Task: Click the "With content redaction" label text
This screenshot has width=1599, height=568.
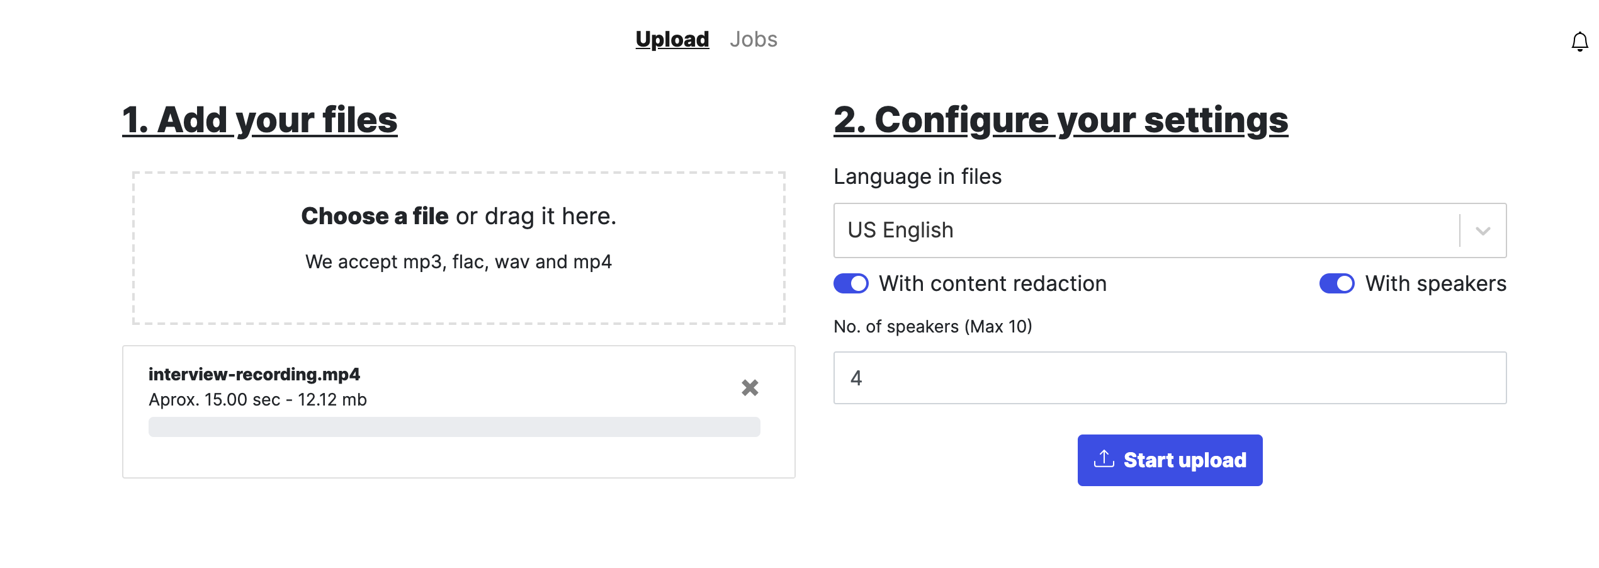Action: coord(992,284)
